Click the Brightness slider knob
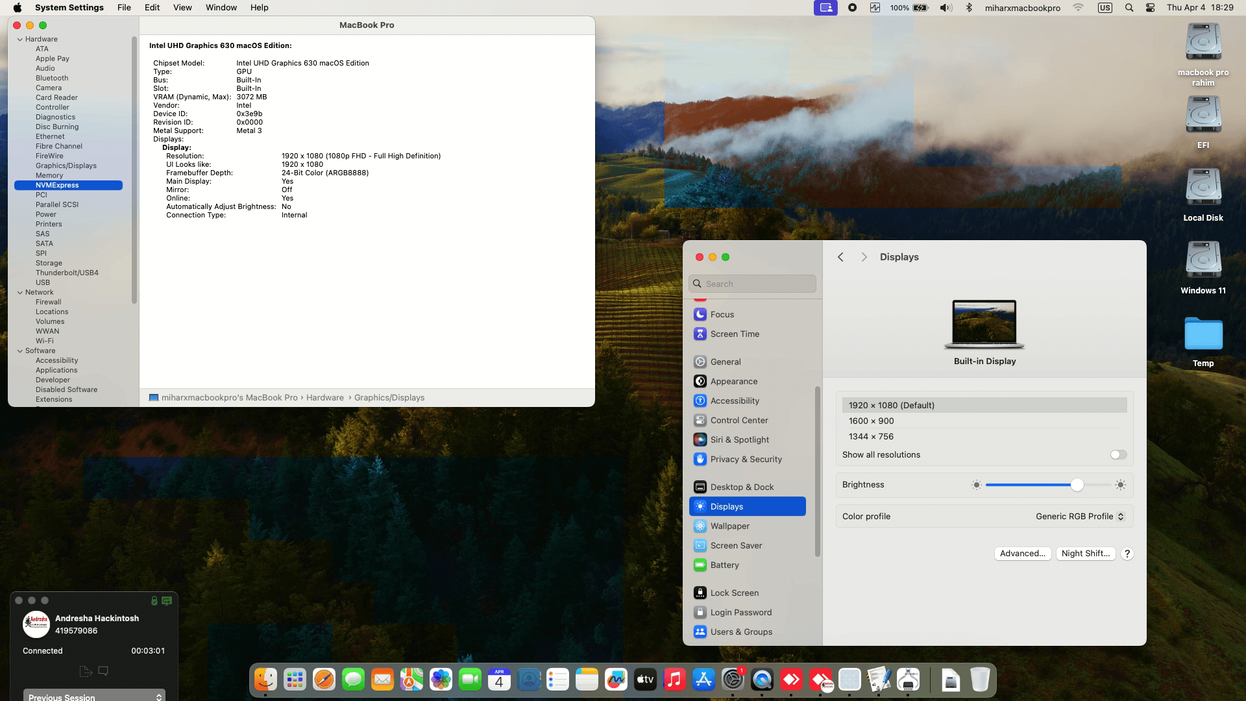 pyautogui.click(x=1077, y=485)
